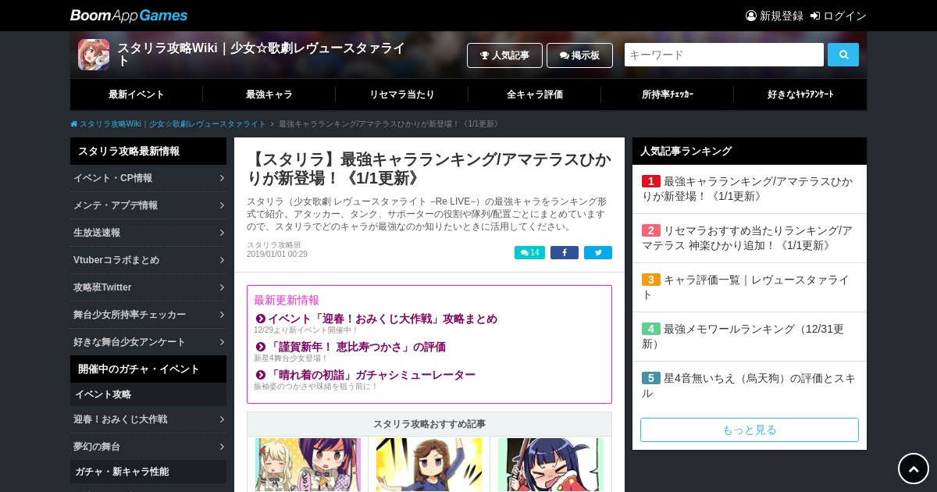This screenshot has width=937, height=492.
Task: Open キャラ評価一覧｜レヴュースタァライト ranking article
Action: (746, 287)
